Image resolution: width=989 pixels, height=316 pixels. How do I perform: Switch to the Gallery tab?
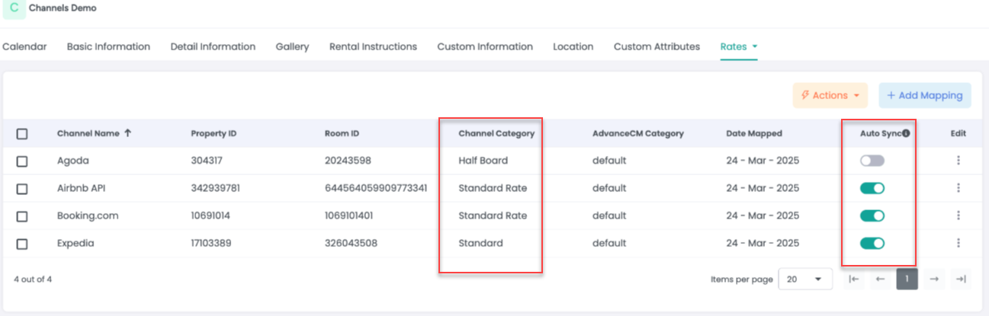(x=292, y=46)
